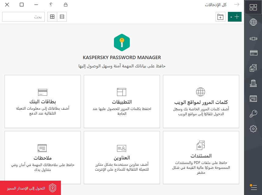Click the search field بحث
Screen dimensions: 262x195
[23, 17]
